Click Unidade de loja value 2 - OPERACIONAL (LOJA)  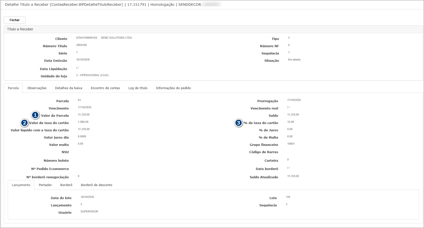coord(92,75)
